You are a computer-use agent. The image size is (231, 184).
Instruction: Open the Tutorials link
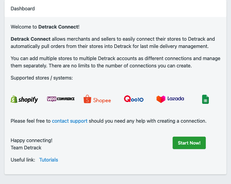pyautogui.click(x=49, y=160)
